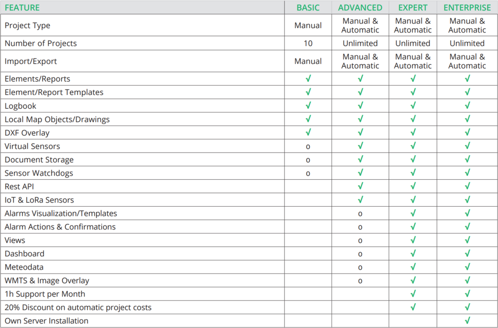Click the ENTERPRISE checkmark for Own Server Installation
498x328 pixels.
(x=467, y=320)
